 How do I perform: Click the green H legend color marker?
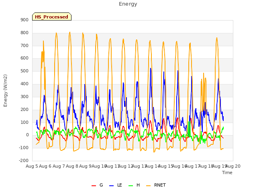coord(131,186)
